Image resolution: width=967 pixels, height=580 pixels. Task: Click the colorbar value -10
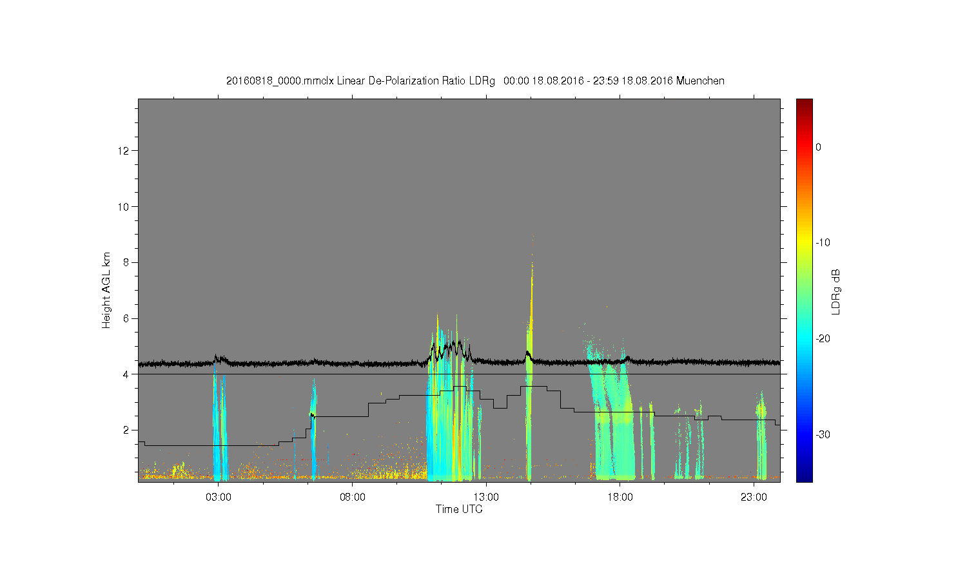tap(823, 243)
